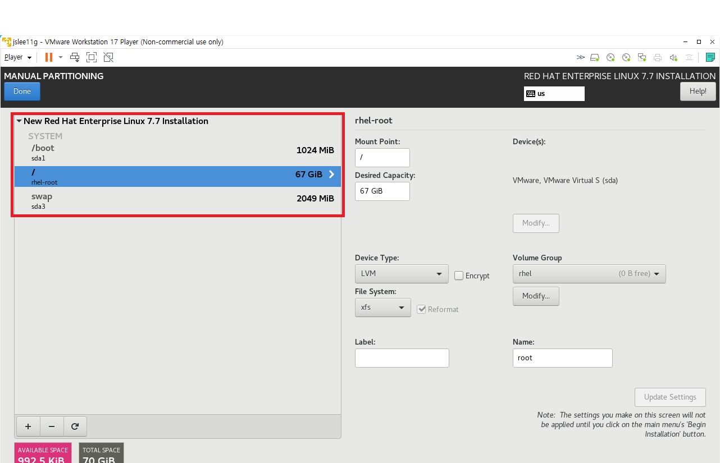The height and width of the screenshot is (463, 720).
Task: Click the VMware Player title bar logo
Action: pos(7,42)
